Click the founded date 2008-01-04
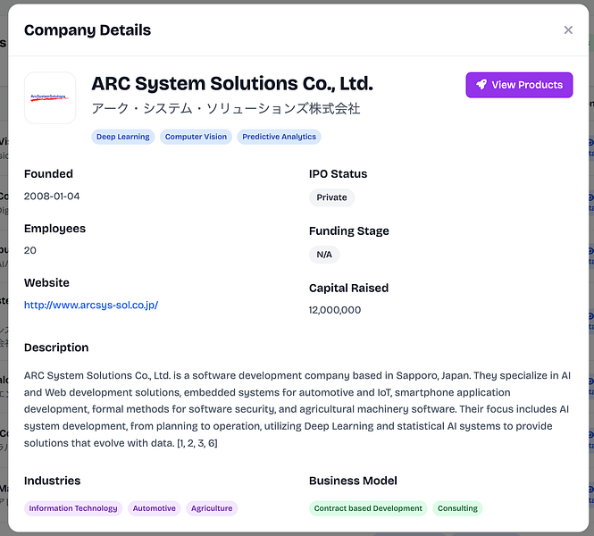 tap(52, 196)
